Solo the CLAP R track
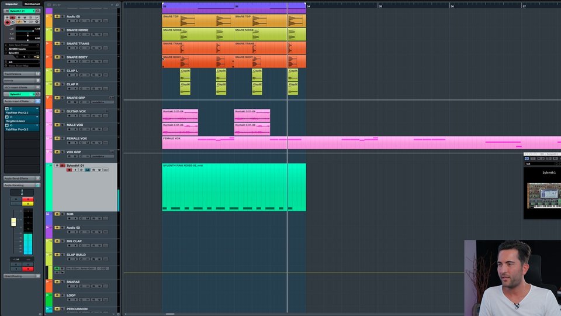This screenshot has width=561, height=316. coord(63,84)
